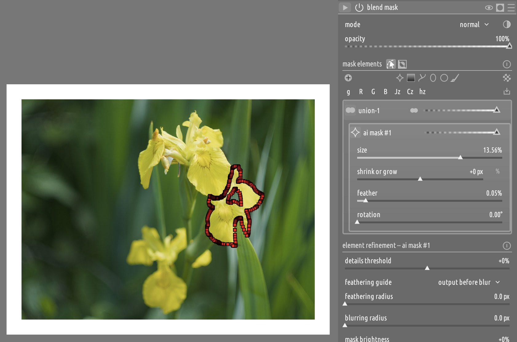The height and width of the screenshot is (342, 517).
Task: Click the plus add mask button
Action: (x=348, y=78)
